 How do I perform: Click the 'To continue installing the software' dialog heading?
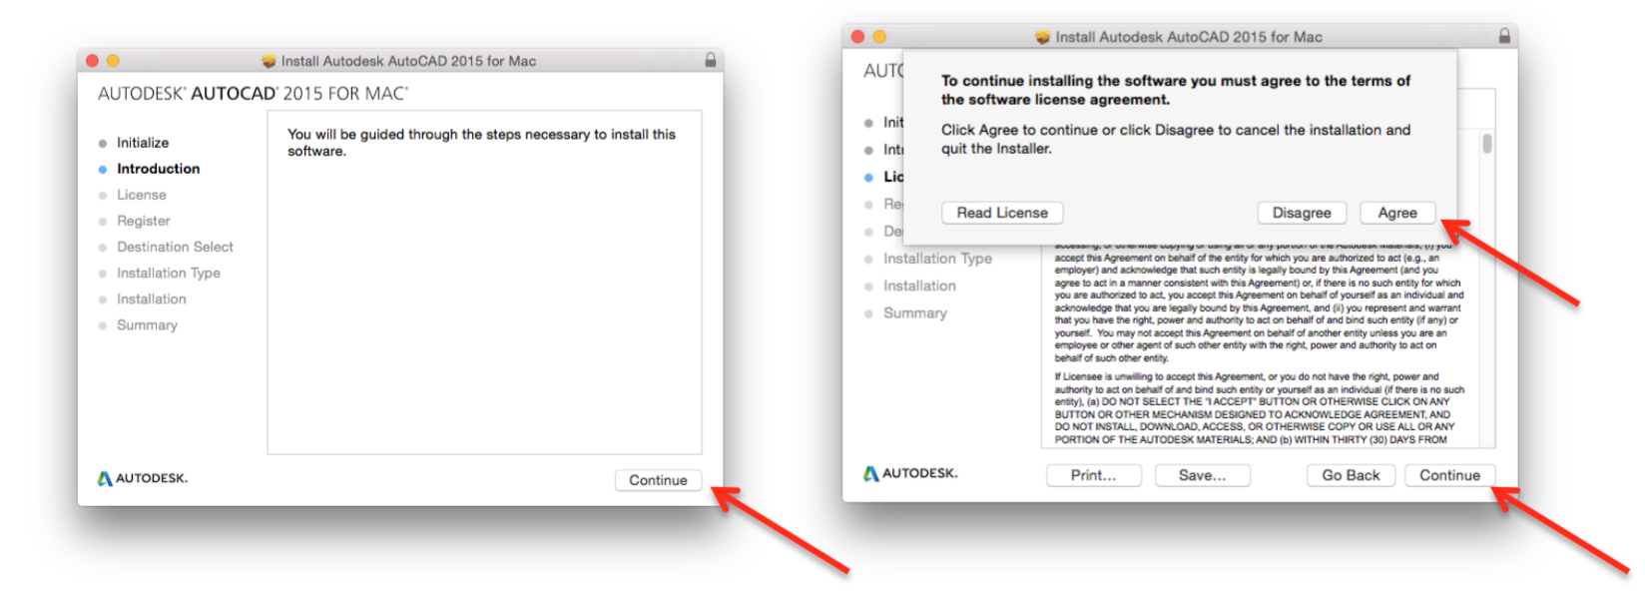(x=1176, y=90)
